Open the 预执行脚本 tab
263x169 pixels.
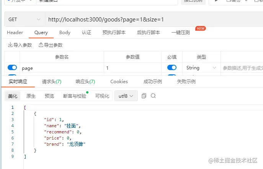(x=114, y=33)
